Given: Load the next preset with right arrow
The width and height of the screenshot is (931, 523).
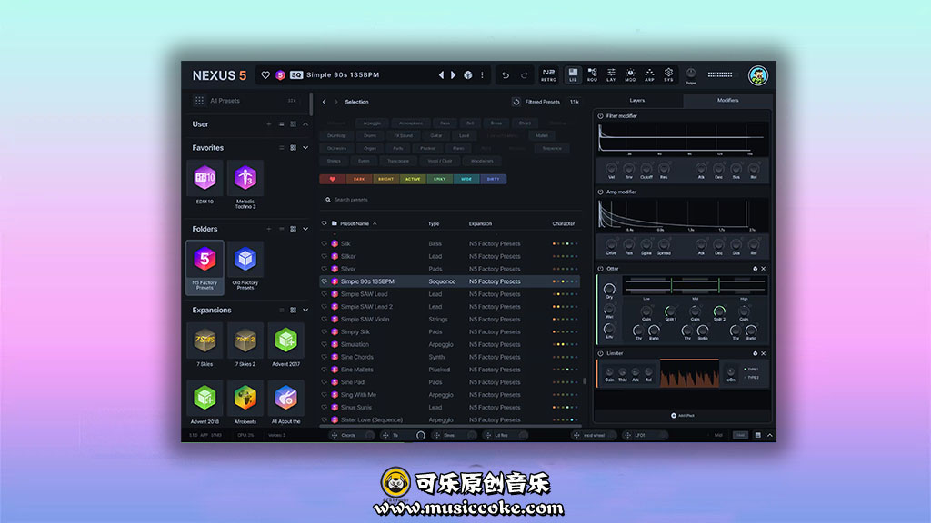Looking at the screenshot, I should coord(453,75).
